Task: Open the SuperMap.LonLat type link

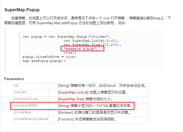Action: [73, 92]
